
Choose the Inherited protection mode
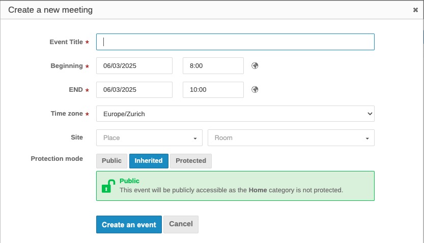(149, 161)
